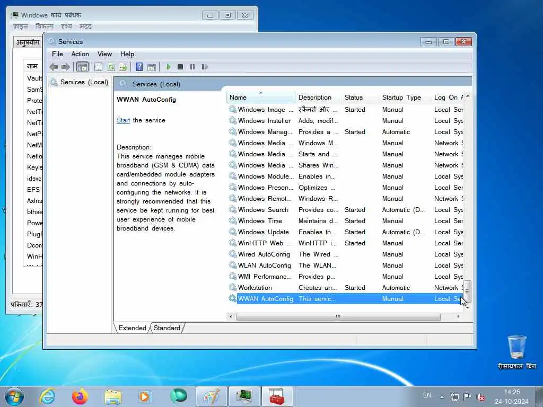Open the मदद menu in Task Manager window
The image size is (543, 407).
(85, 26)
